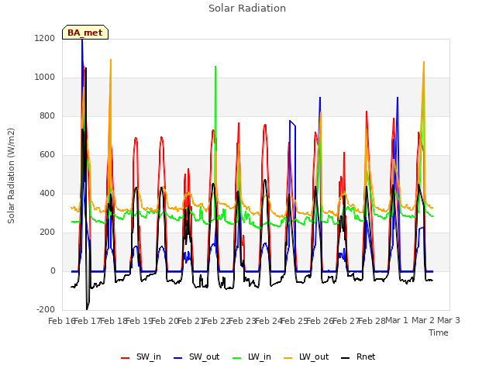Screen dimensions: 496x372
Task: Click the Time axis label
Action: click(439, 332)
